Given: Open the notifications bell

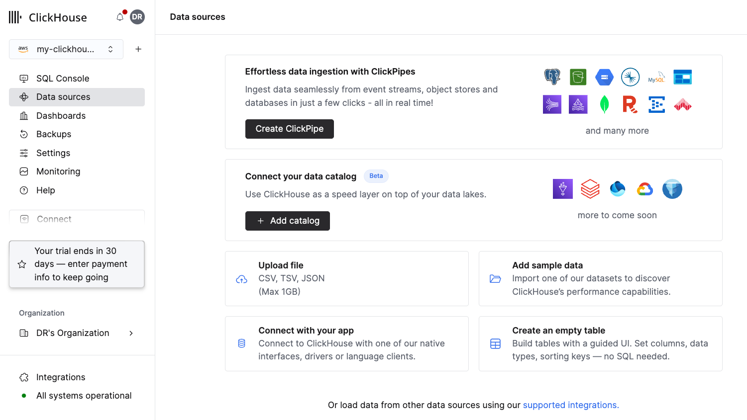Looking at the screenshot, I should point(120,17).
